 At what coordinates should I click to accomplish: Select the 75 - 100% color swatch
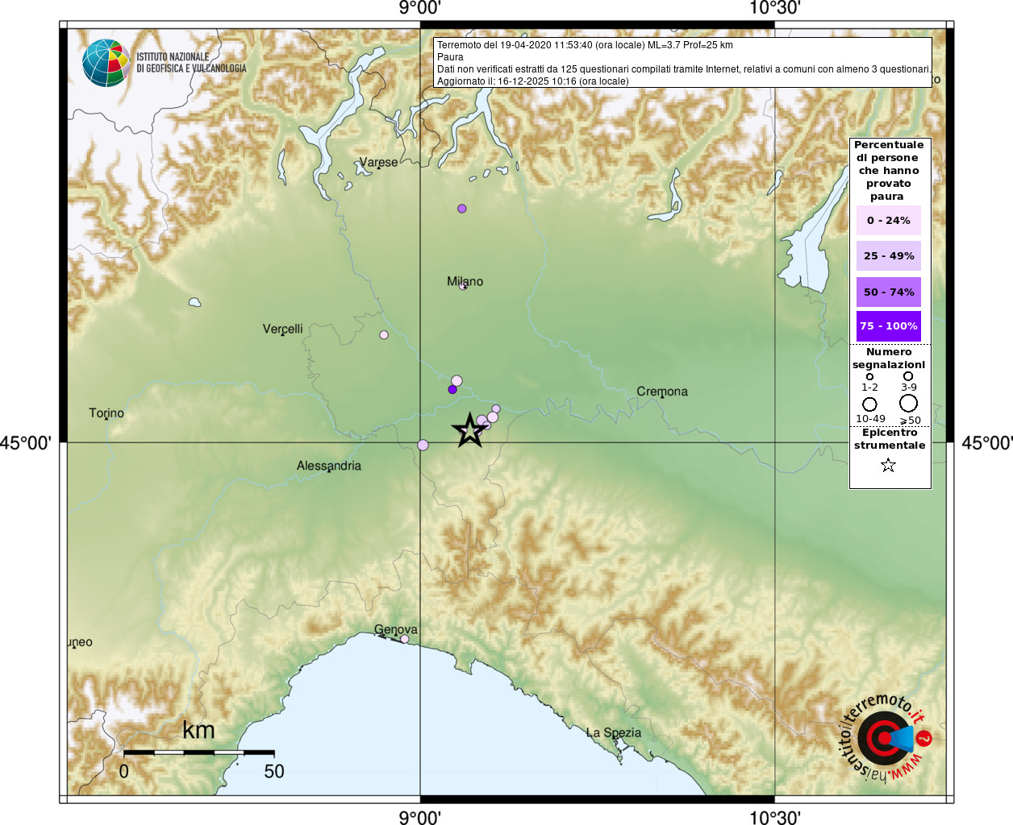pos(888,325)
